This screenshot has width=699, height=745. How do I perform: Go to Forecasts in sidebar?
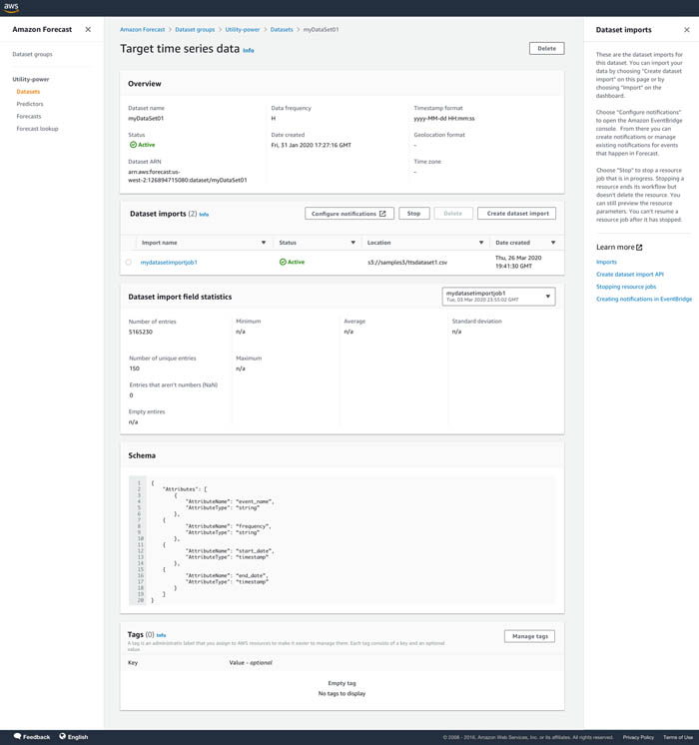(x=29, y=116)
